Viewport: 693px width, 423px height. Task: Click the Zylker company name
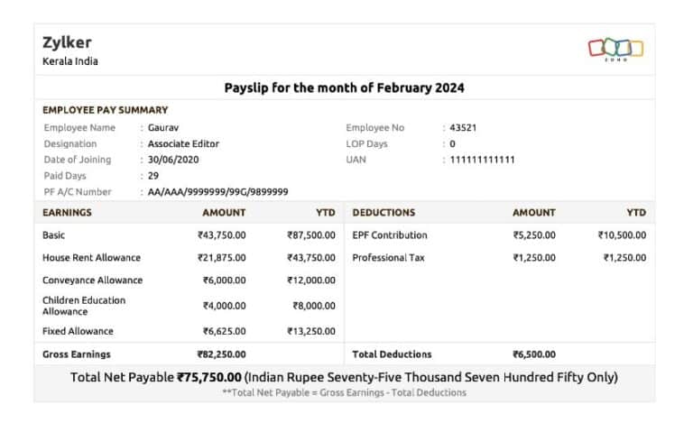(67, 42)
